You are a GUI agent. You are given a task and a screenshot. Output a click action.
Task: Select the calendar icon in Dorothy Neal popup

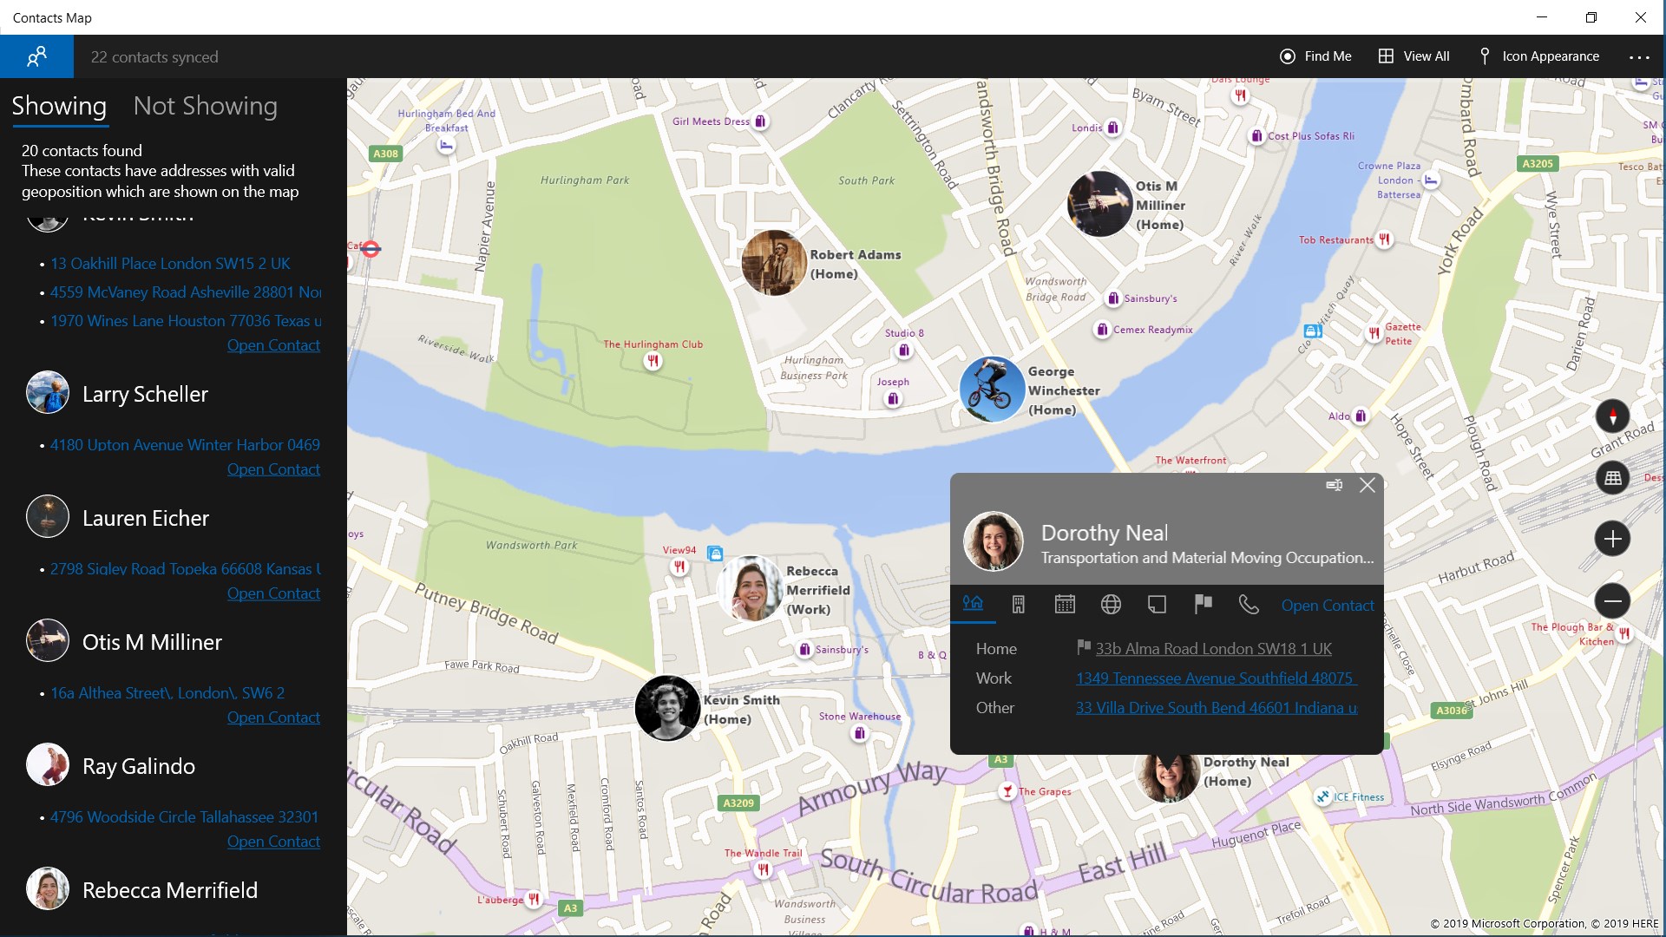pyautogui.click(x=1065, y=605)
